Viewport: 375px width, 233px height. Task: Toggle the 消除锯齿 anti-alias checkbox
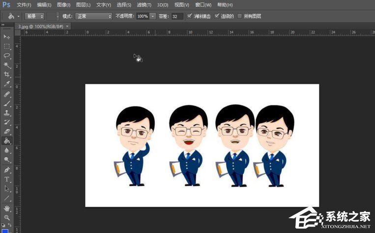(x=190, y=16)
